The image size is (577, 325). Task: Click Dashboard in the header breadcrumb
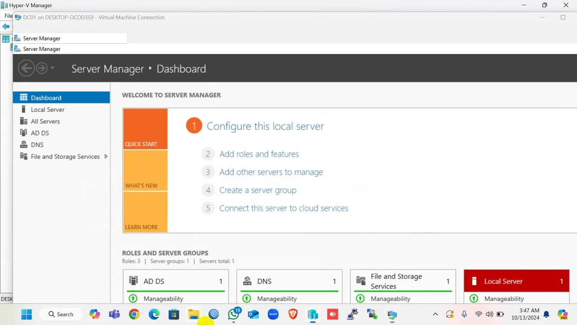click(x=181, y=69)
